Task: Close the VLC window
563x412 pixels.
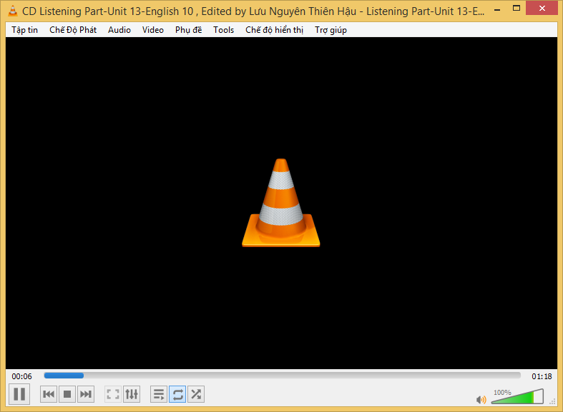Action: tap(542, 8)
